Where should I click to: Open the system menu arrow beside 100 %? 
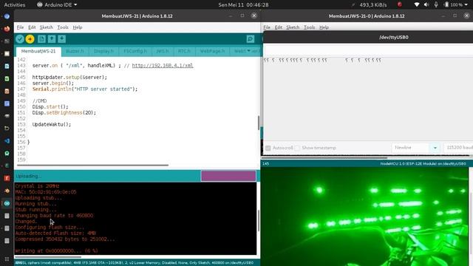tap(467, 4)
